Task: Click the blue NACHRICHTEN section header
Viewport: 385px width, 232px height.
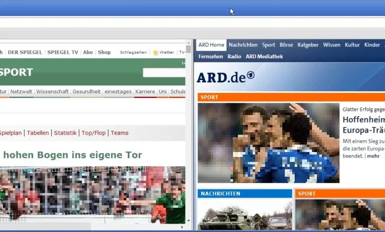Action: click(245, 193)
